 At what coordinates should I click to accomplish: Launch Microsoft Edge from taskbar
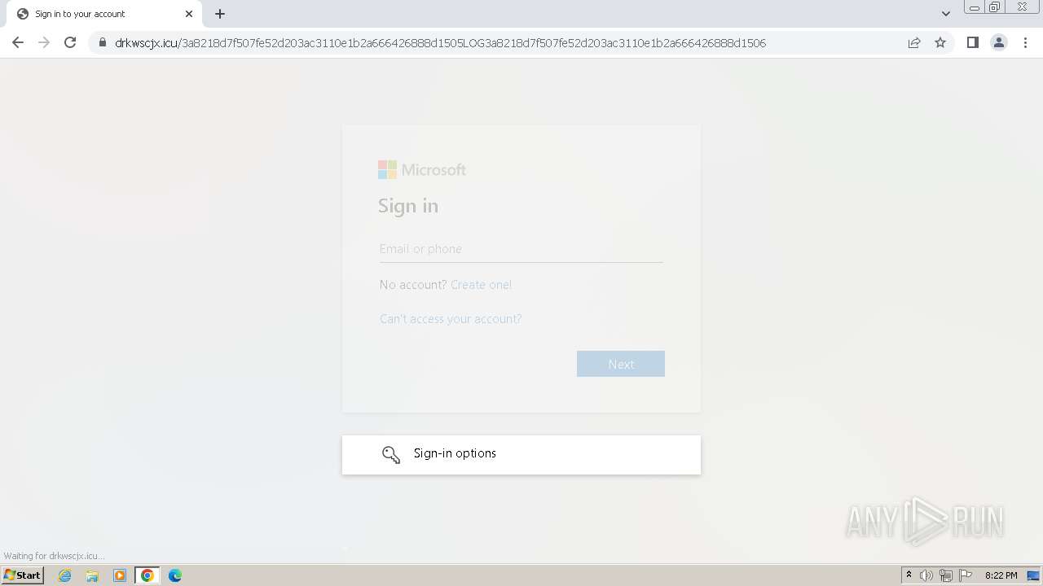click(x=174, y=575)
